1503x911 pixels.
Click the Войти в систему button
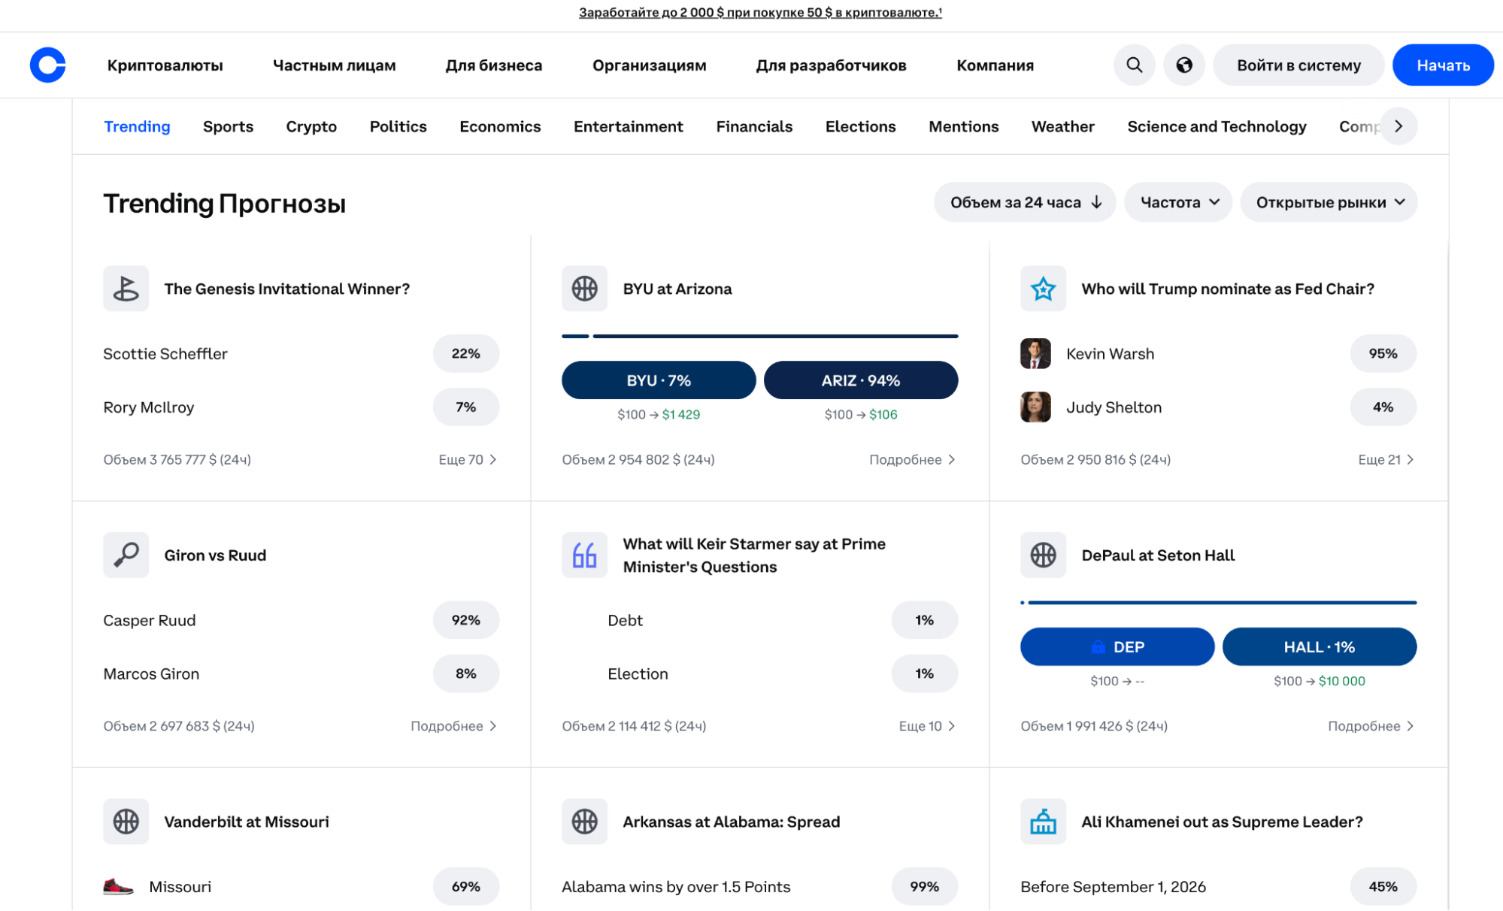[x=1298, y=65]
